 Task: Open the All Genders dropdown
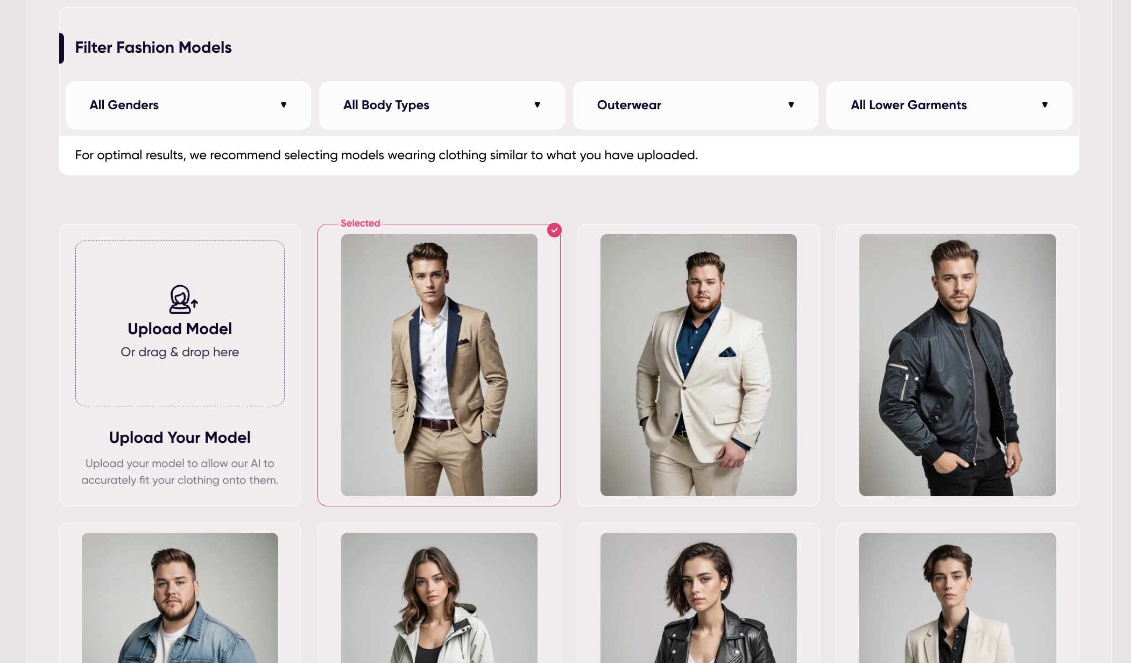point(187,105)
